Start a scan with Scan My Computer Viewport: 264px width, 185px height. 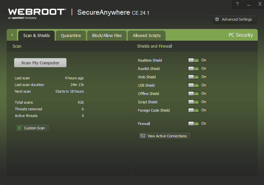click(x=40, y=63)
